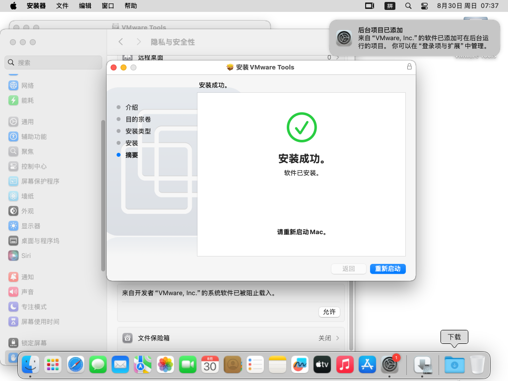Open the 文件保险箱 FileVault row
The height and width of the screenshot is (381, 508).
coord(231,338)
